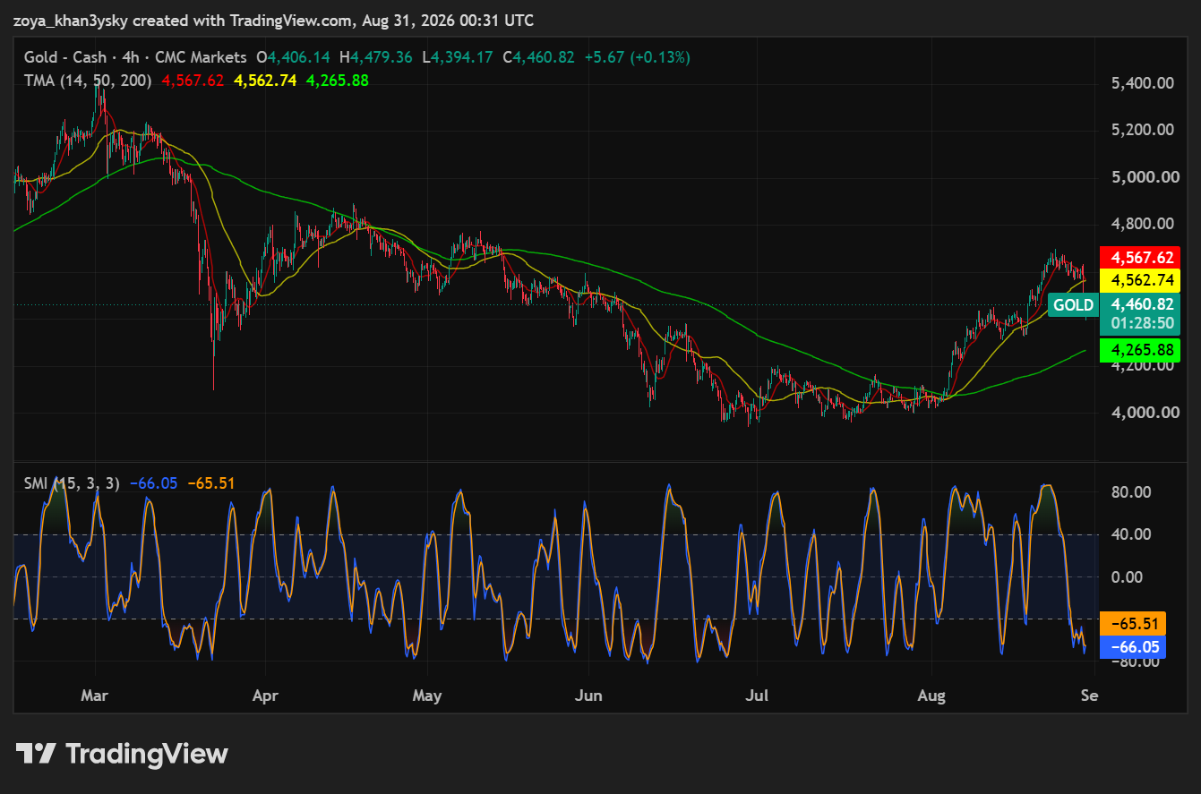Click the 5,200.00 price axis label
This screenshot has height=794, width=1201.
tap(1142, 130)
